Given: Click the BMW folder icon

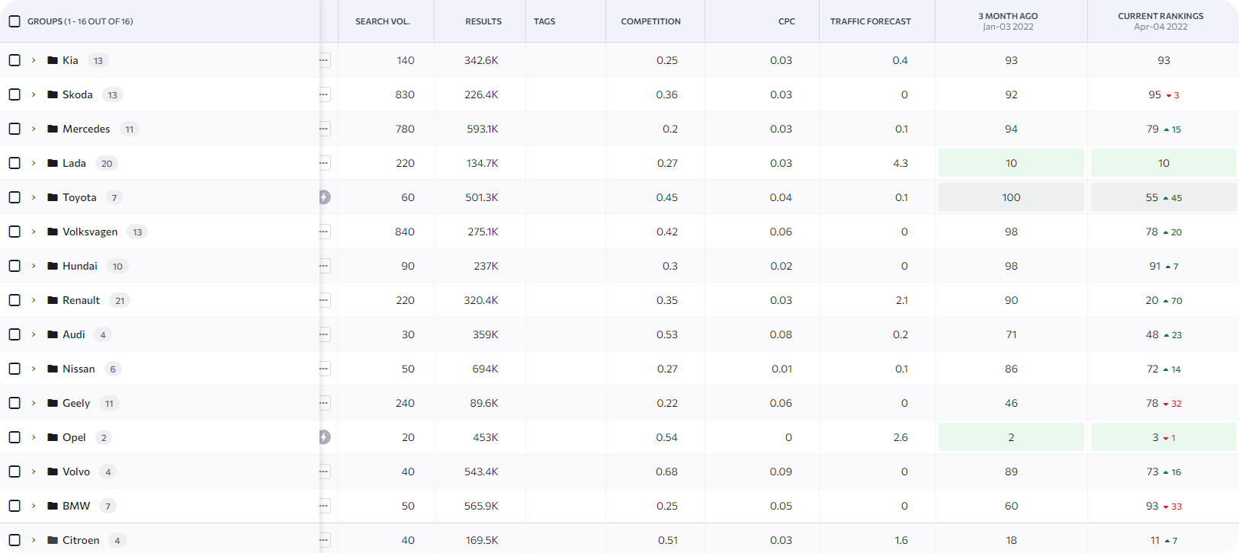Looking at the screenshot, I should point(53,506).
